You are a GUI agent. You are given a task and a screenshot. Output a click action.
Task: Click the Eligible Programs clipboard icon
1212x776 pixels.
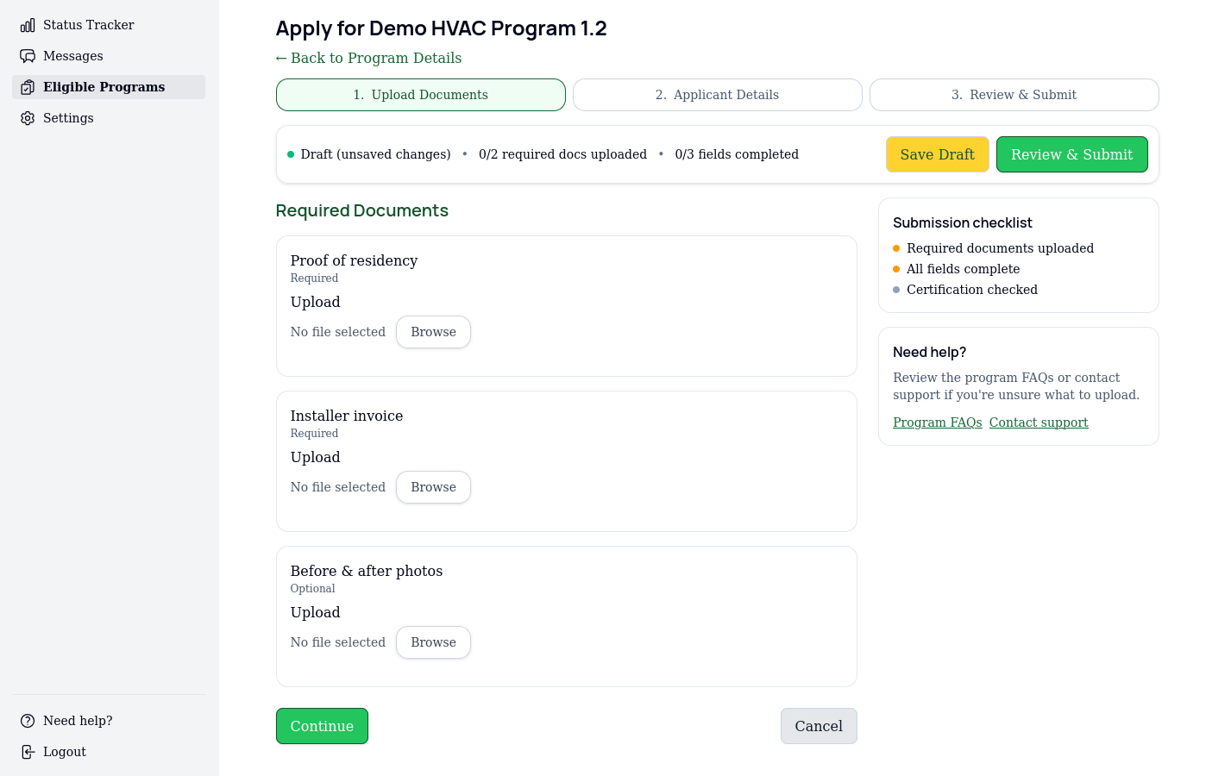click(x=28, y=87)
